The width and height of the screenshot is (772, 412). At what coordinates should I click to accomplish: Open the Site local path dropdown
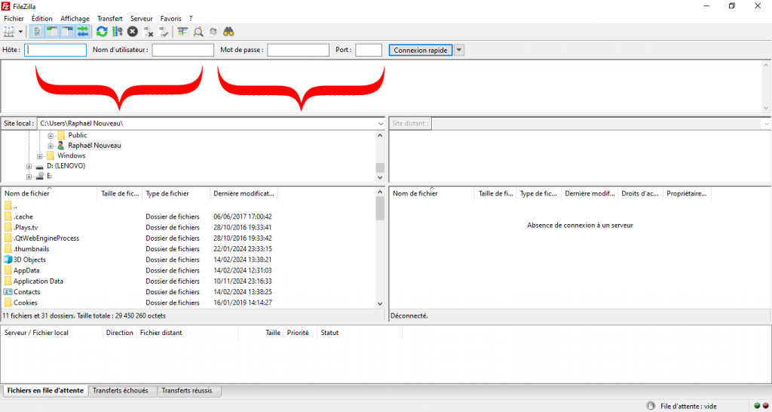tap(380, 123)
